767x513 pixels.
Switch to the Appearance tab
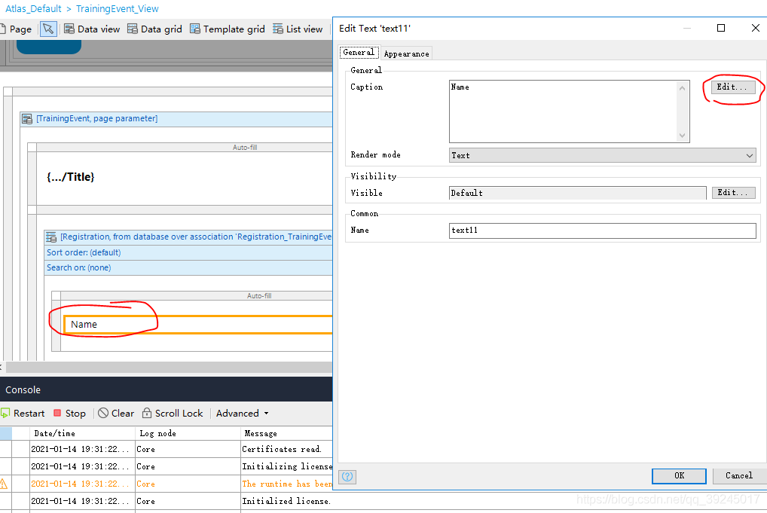(x=406, y=53)
